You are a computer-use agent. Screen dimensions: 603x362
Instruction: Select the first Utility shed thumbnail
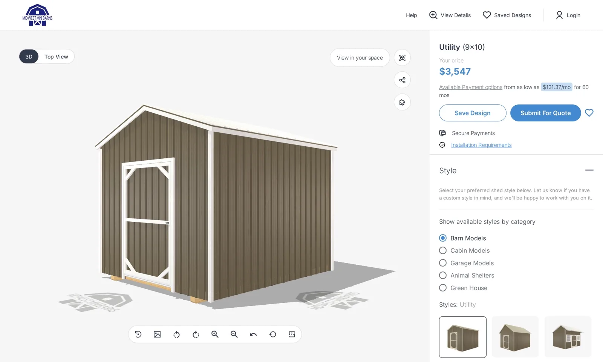click(x=462, y=337)
